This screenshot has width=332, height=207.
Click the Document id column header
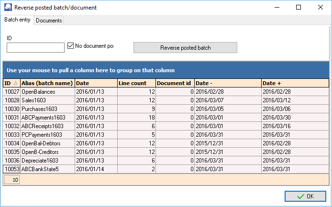(175, 83)
